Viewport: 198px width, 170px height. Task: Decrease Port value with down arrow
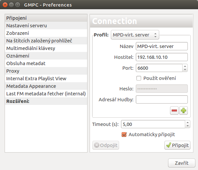[x=185, y=70]
